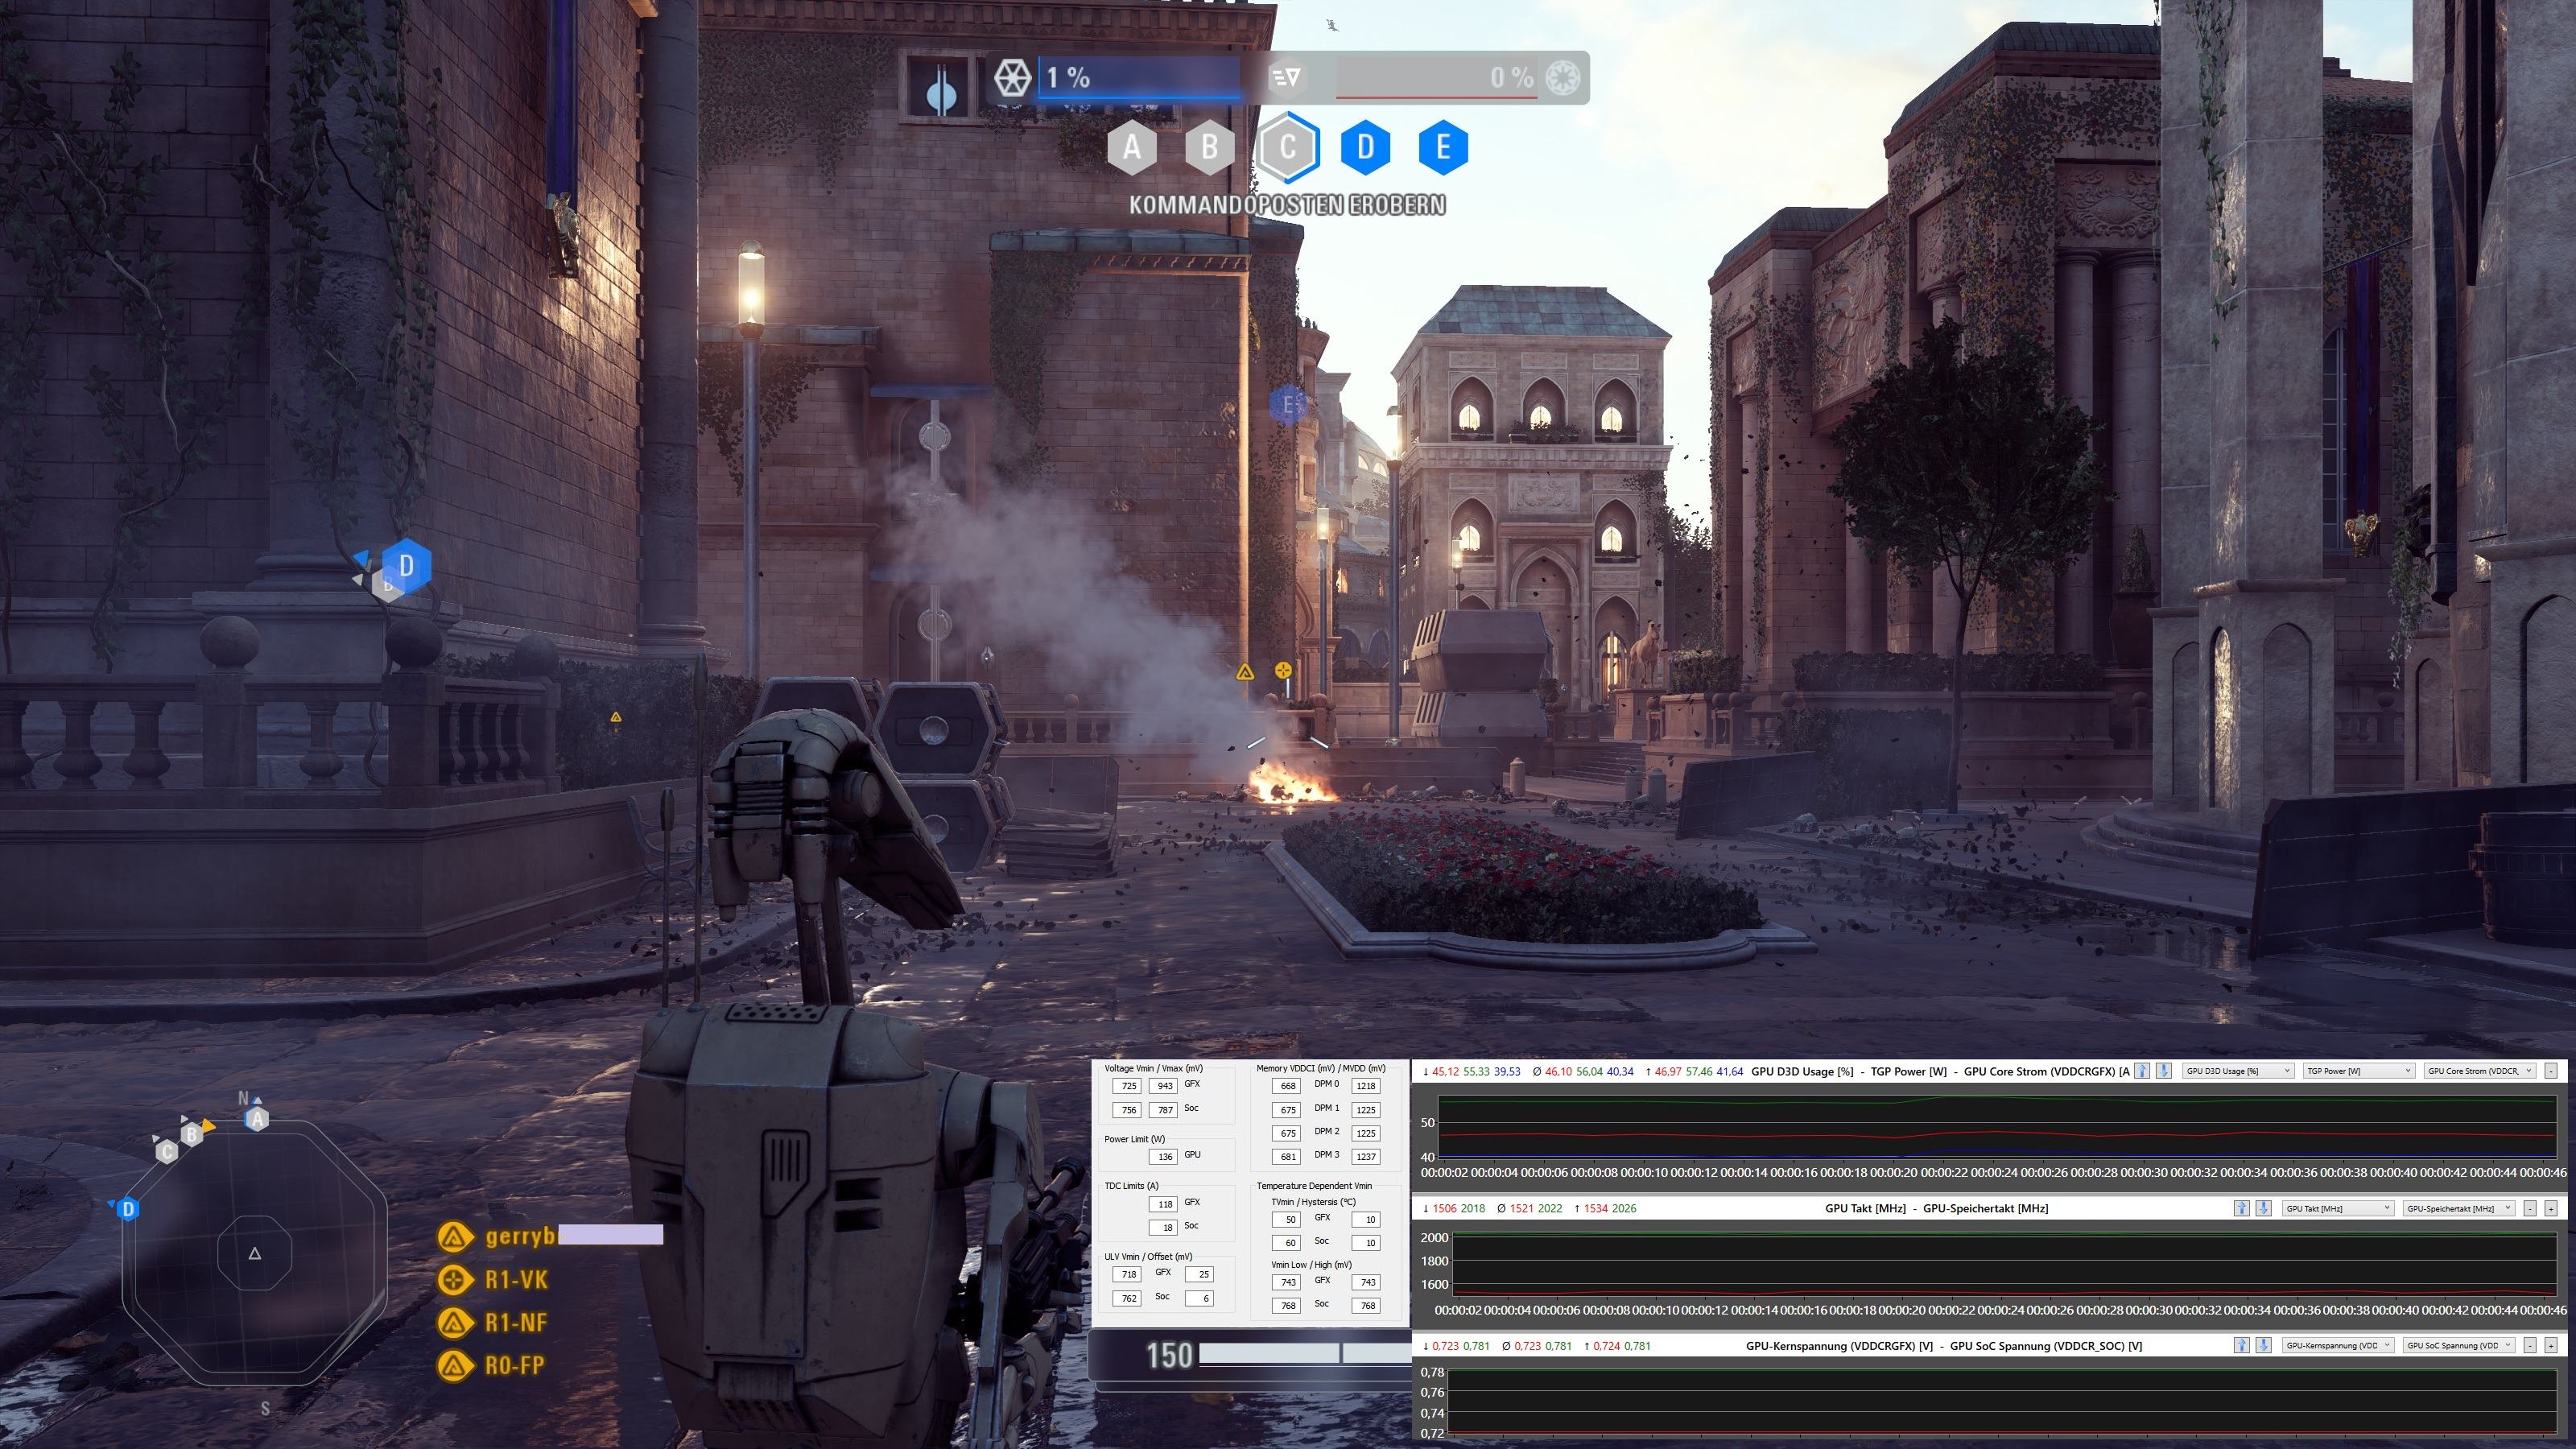Click the Soc Vmin voltage field showing 756
Viewport: 2576px width, 1449px height.
(1127, 1110)
